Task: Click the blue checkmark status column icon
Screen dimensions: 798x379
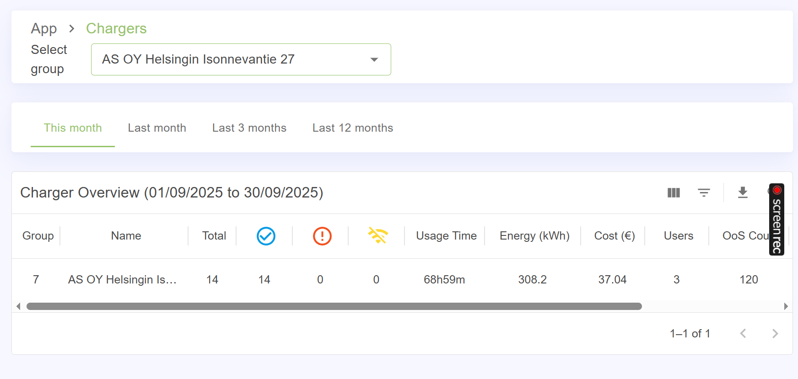Action: (266, 236)
